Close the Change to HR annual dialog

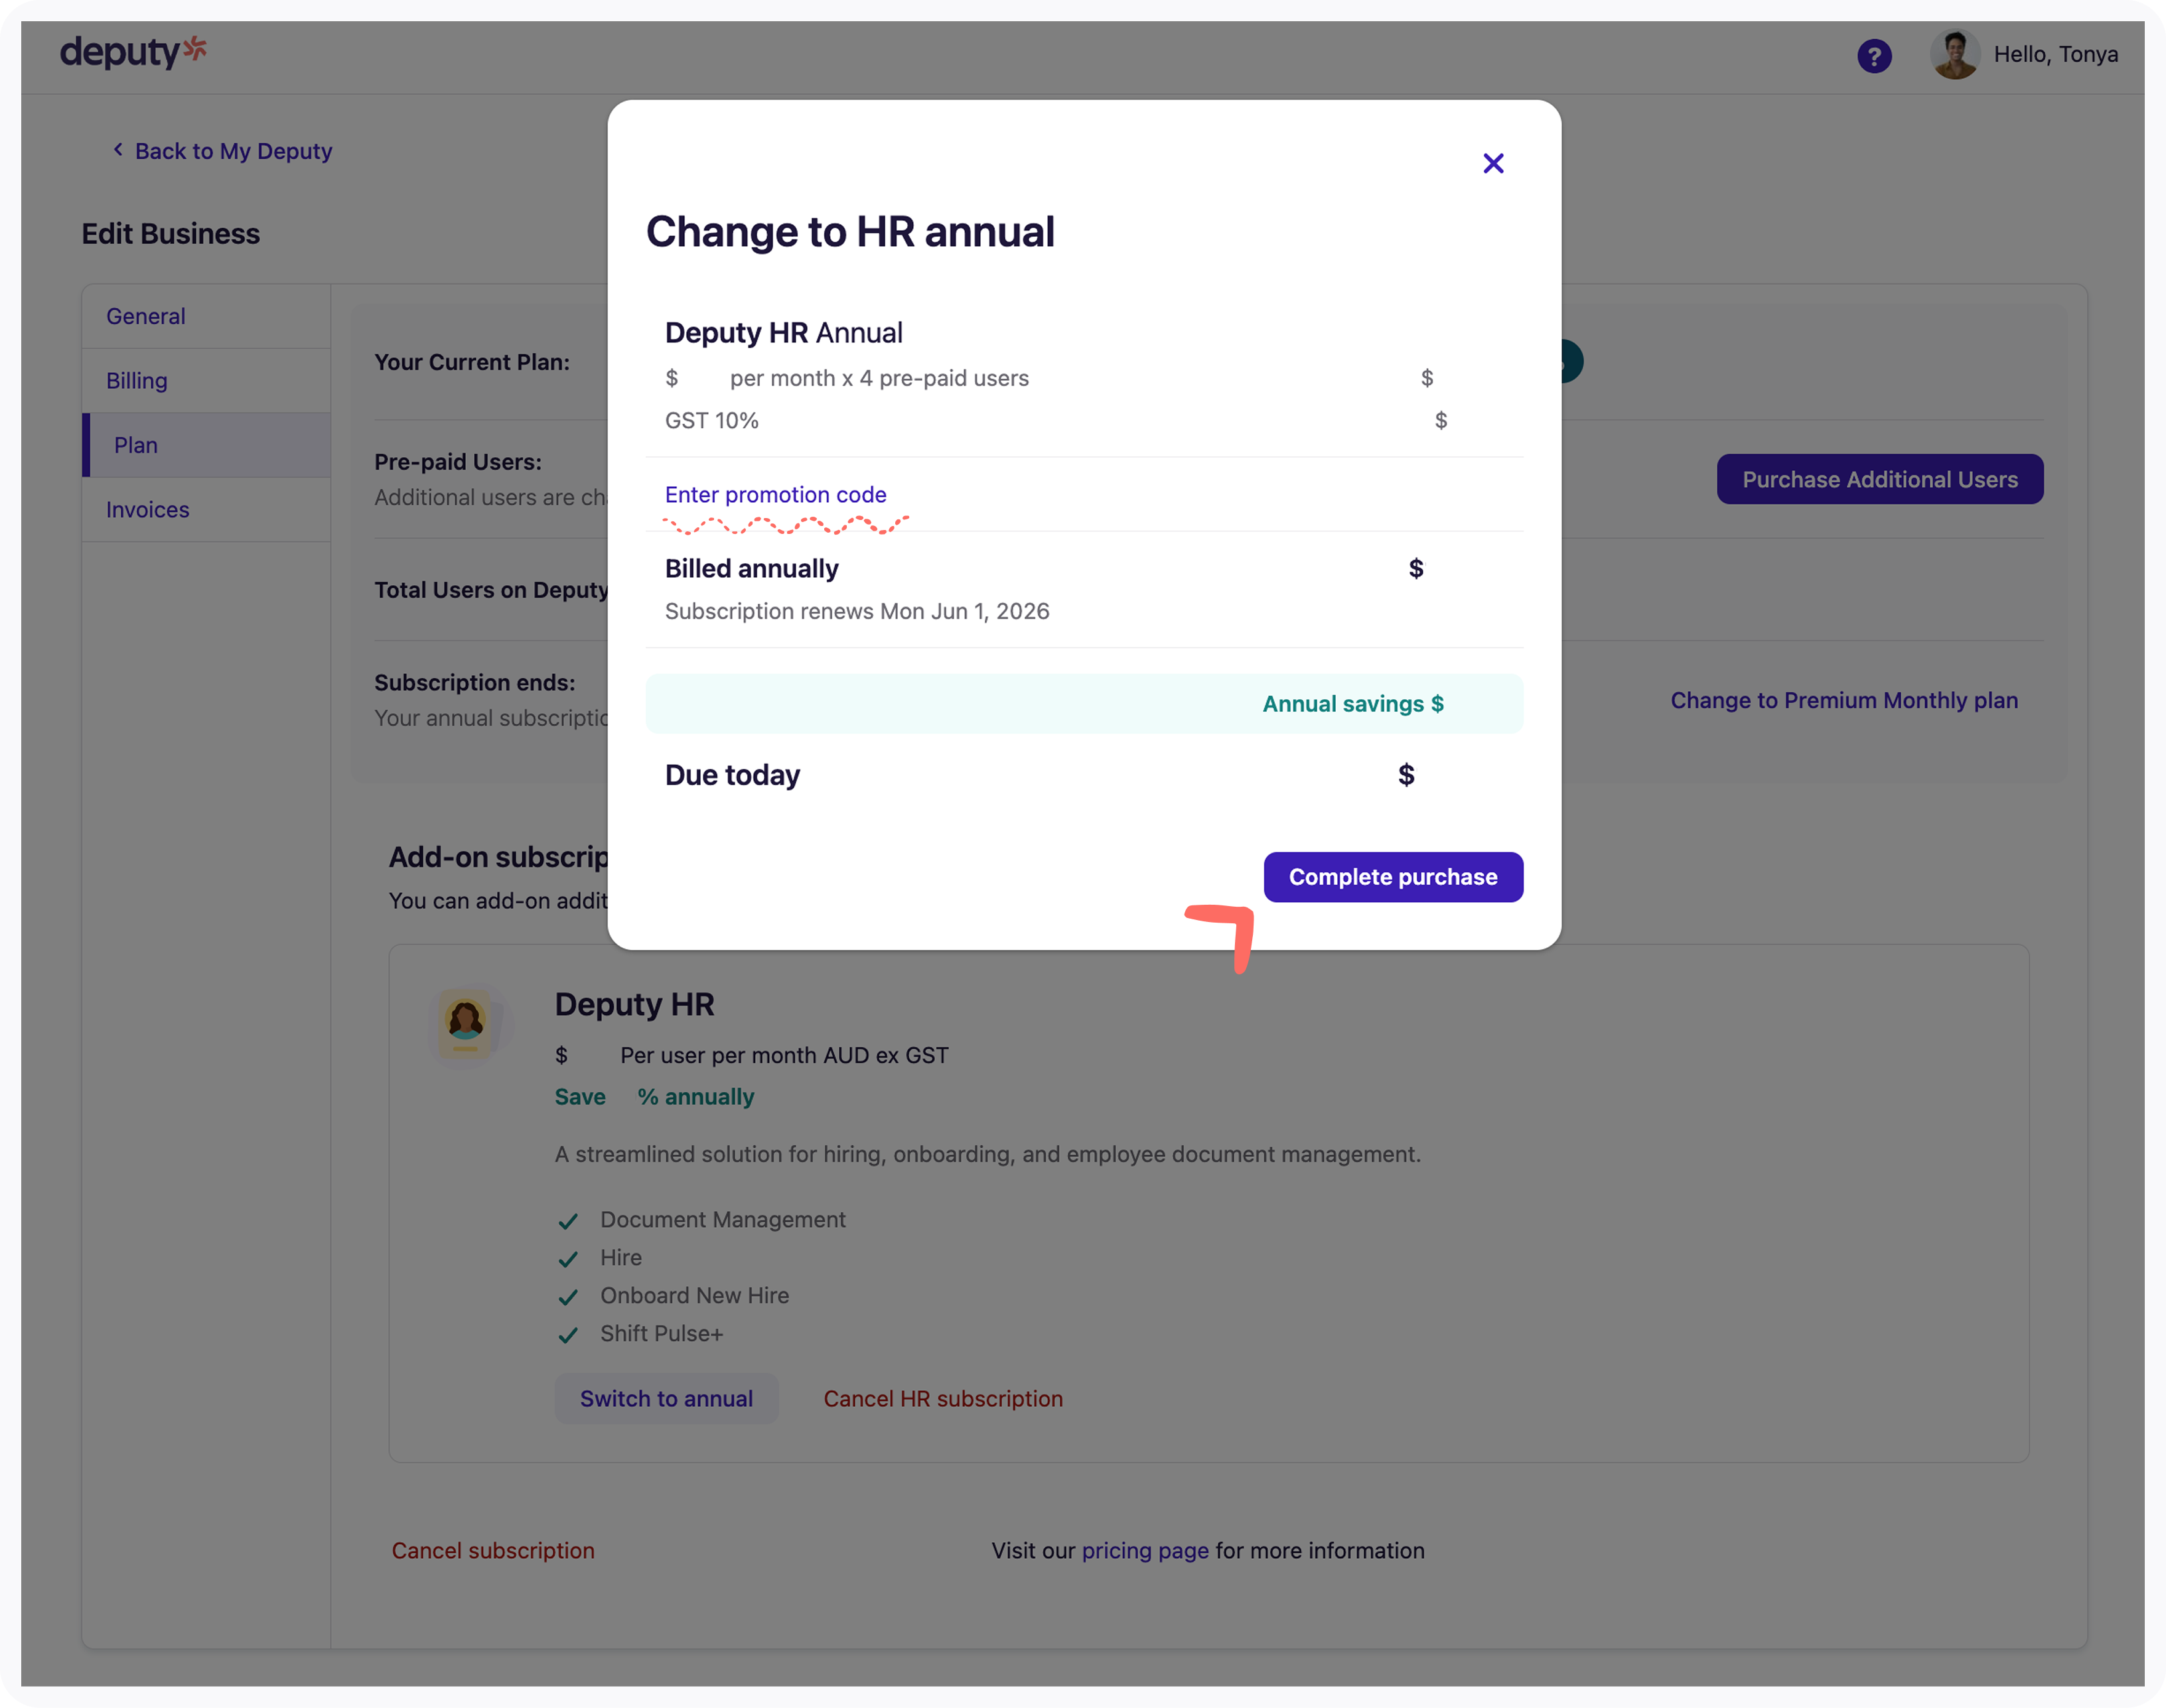pyautogui.click(x=1492, y=163)
